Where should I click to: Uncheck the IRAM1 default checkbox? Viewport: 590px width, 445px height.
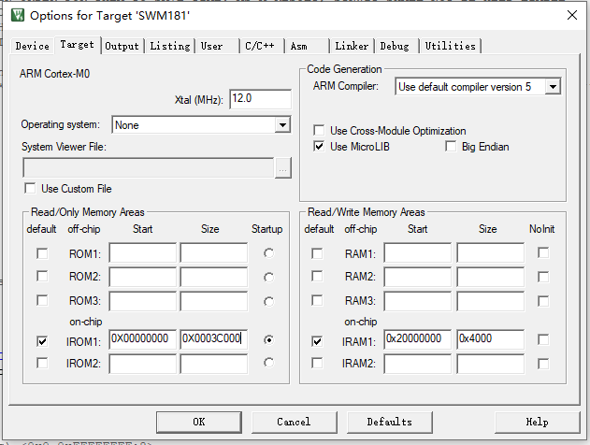[x=317, y=341]
